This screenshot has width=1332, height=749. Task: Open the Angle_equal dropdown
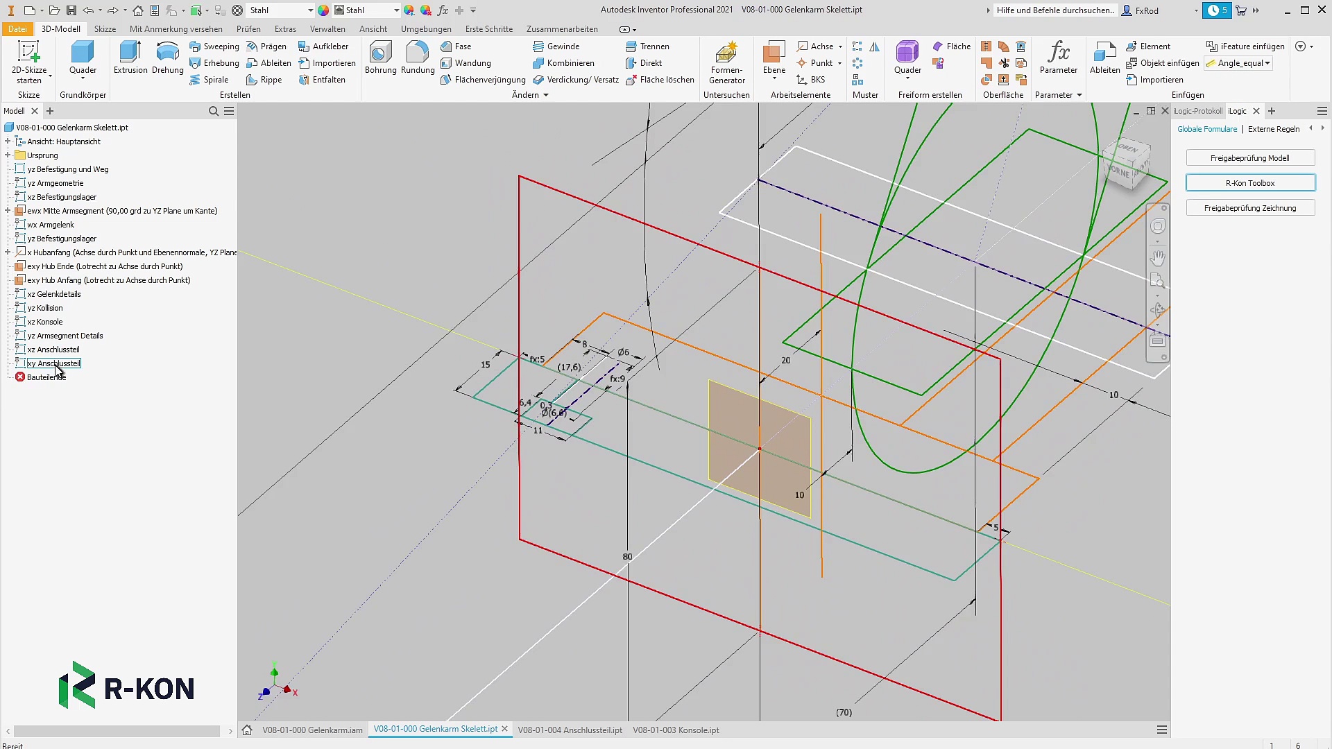(1267, 63)
